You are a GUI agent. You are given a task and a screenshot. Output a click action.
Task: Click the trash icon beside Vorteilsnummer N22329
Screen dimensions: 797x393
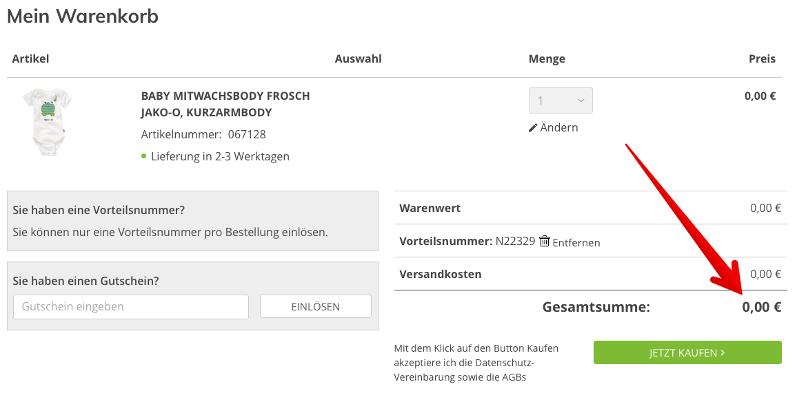coord(545,242)
